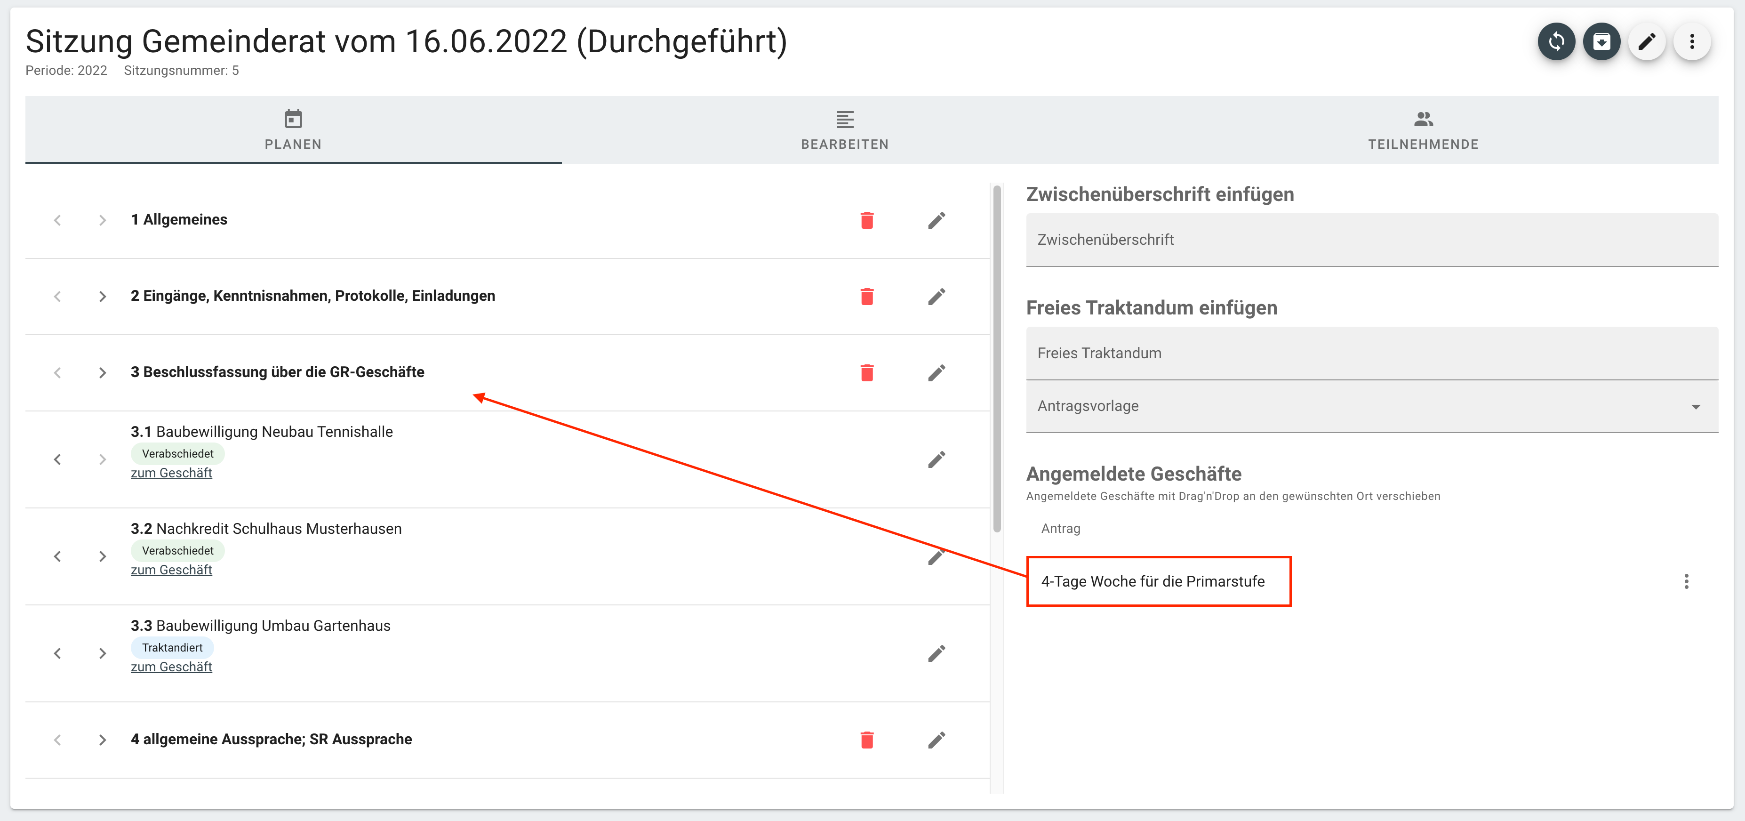Click the sync/refresh circular arrows icon
The width and height of the screenshot is (1745, 821).
tap(1556, 42)
